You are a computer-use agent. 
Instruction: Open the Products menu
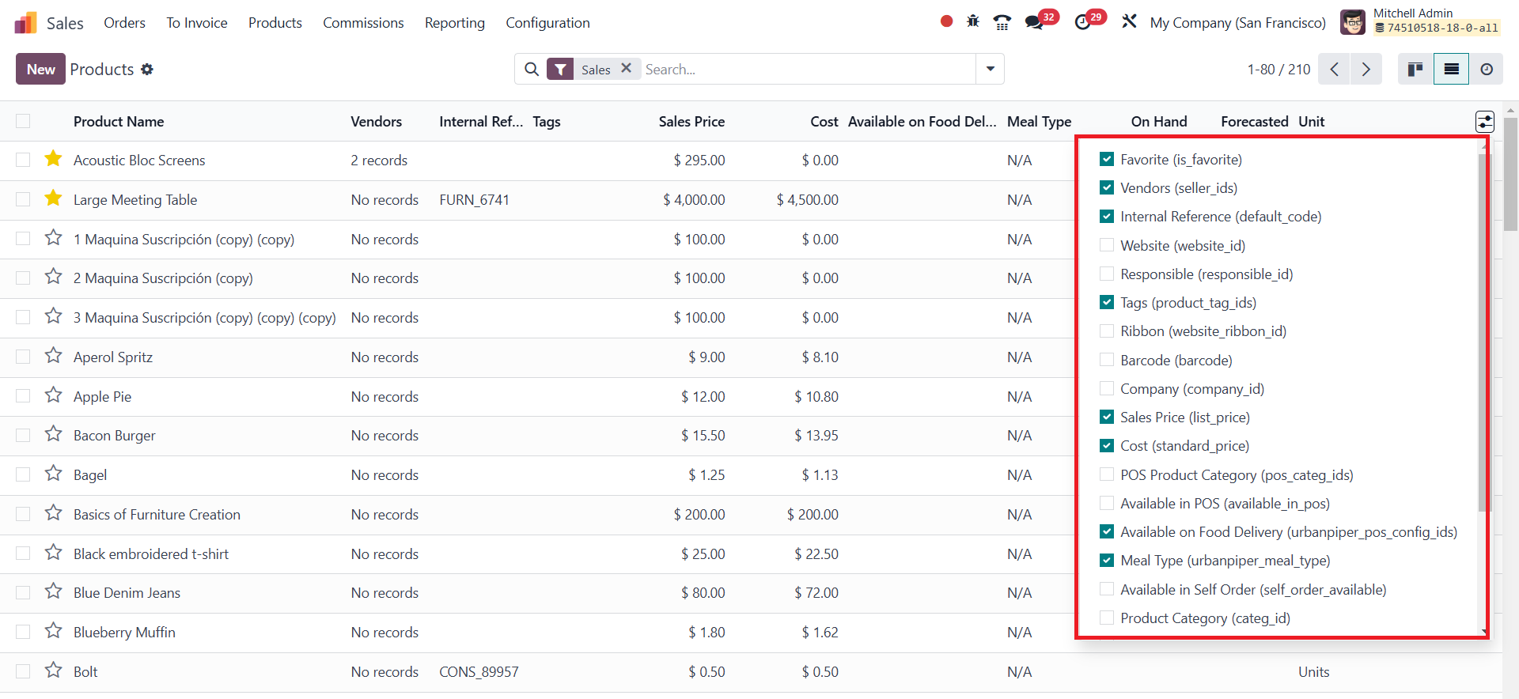[275, 23]
